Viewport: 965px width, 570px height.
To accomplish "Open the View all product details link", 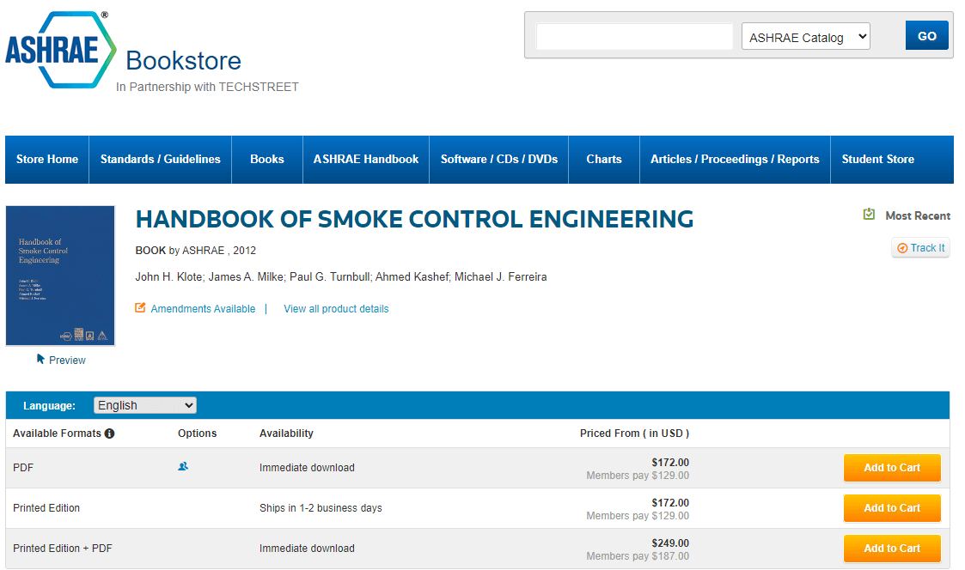I will pos(336,308).
